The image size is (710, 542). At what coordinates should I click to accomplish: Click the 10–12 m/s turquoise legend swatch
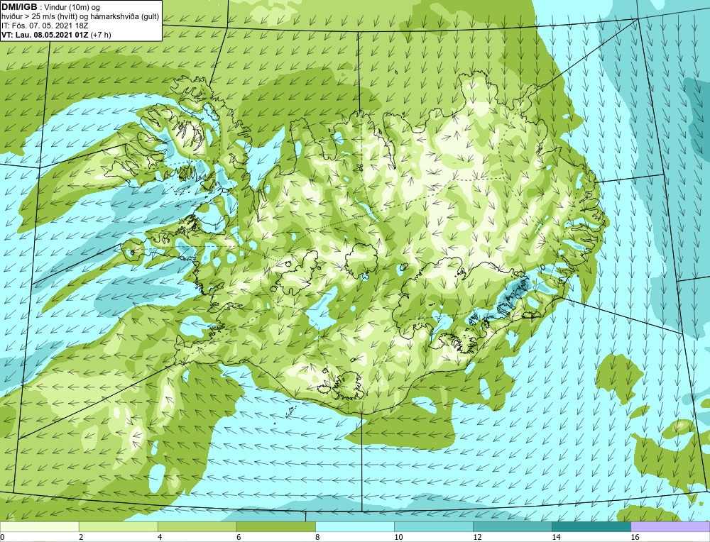pyautogui.click(x=433, y=526)
